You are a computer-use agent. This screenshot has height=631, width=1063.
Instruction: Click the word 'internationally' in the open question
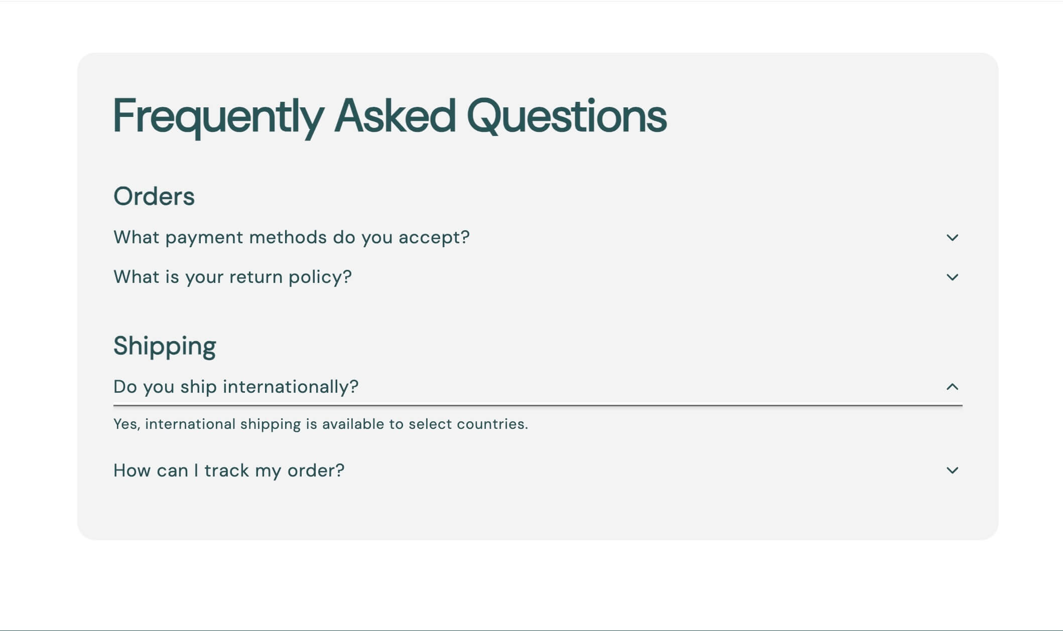click(290, 387)
